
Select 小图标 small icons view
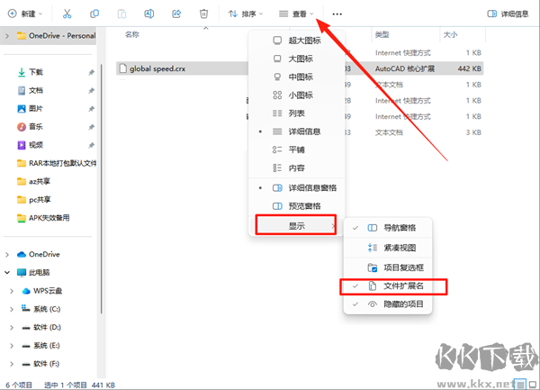point(296,95)
